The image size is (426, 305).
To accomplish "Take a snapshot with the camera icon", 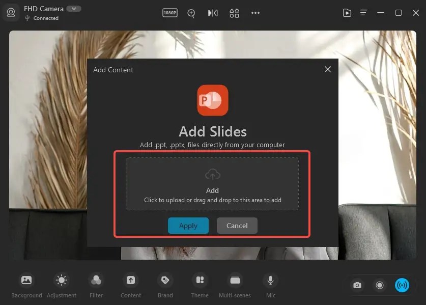I will click(x=357, y=285).
